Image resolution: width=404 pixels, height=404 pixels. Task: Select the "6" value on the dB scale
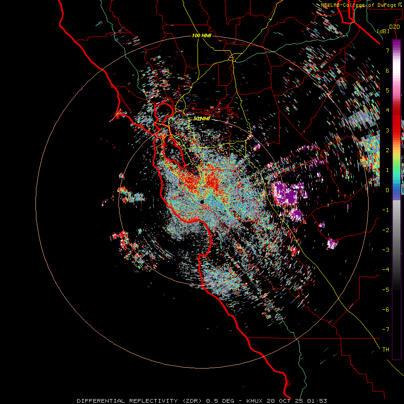387,70
